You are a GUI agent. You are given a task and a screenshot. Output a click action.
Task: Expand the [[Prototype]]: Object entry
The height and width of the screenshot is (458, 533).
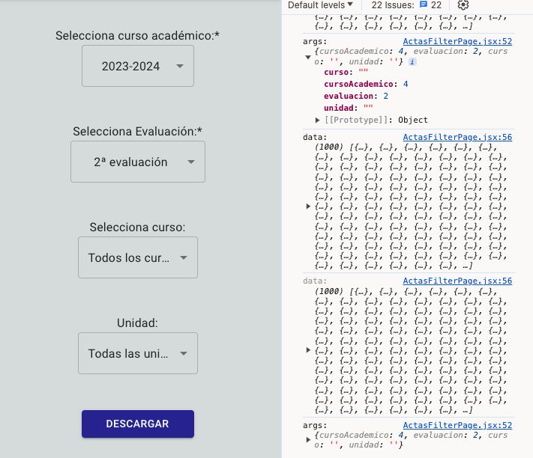coord(317,120)
